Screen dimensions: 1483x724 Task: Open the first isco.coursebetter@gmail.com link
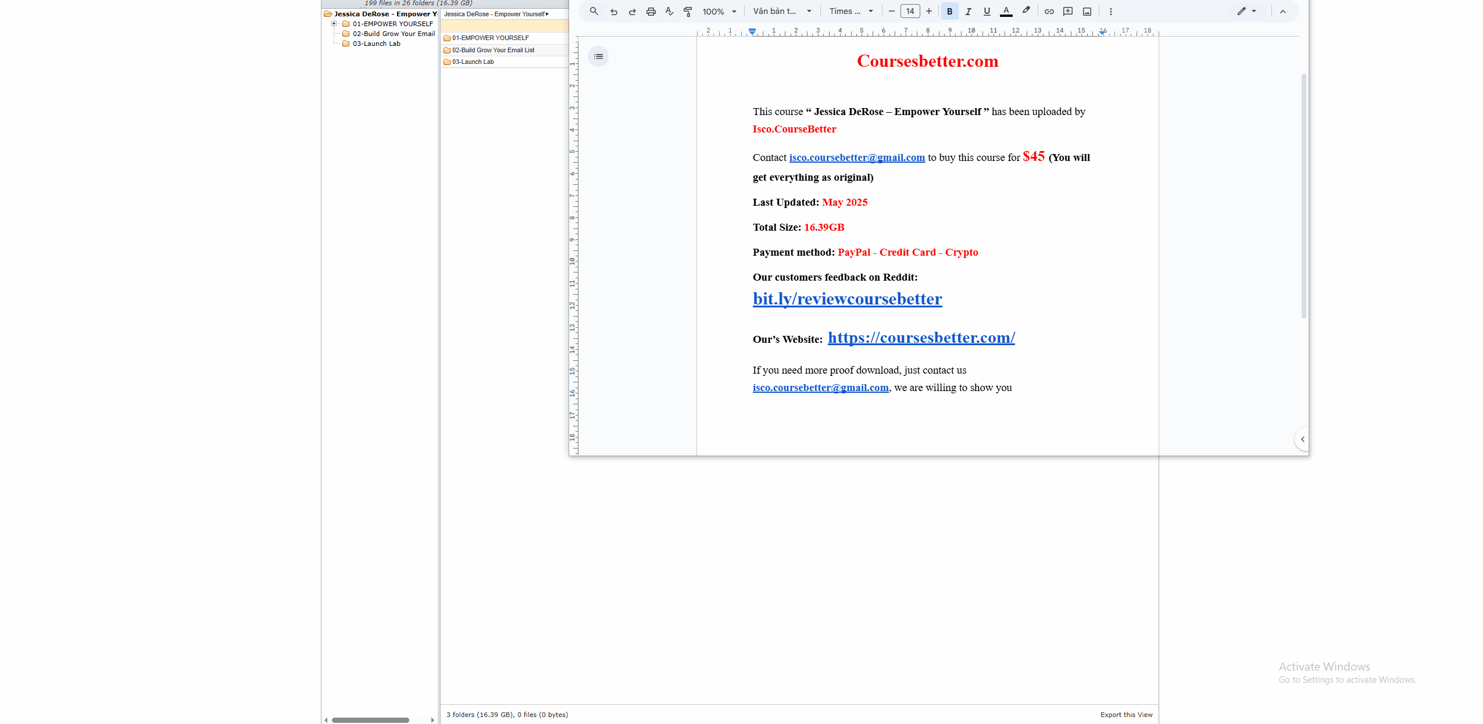click(856, 157)
